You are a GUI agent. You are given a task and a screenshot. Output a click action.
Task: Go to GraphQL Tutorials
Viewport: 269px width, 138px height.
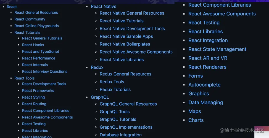coord(118,119)
